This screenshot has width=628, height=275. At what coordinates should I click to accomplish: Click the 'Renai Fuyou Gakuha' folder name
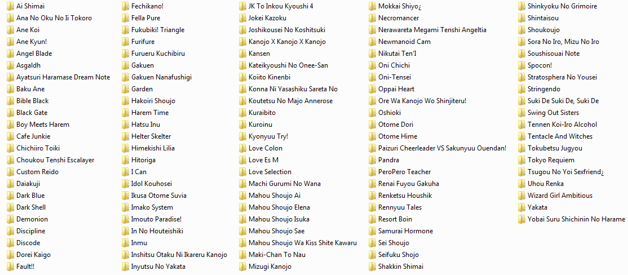(x=409, y=184)
